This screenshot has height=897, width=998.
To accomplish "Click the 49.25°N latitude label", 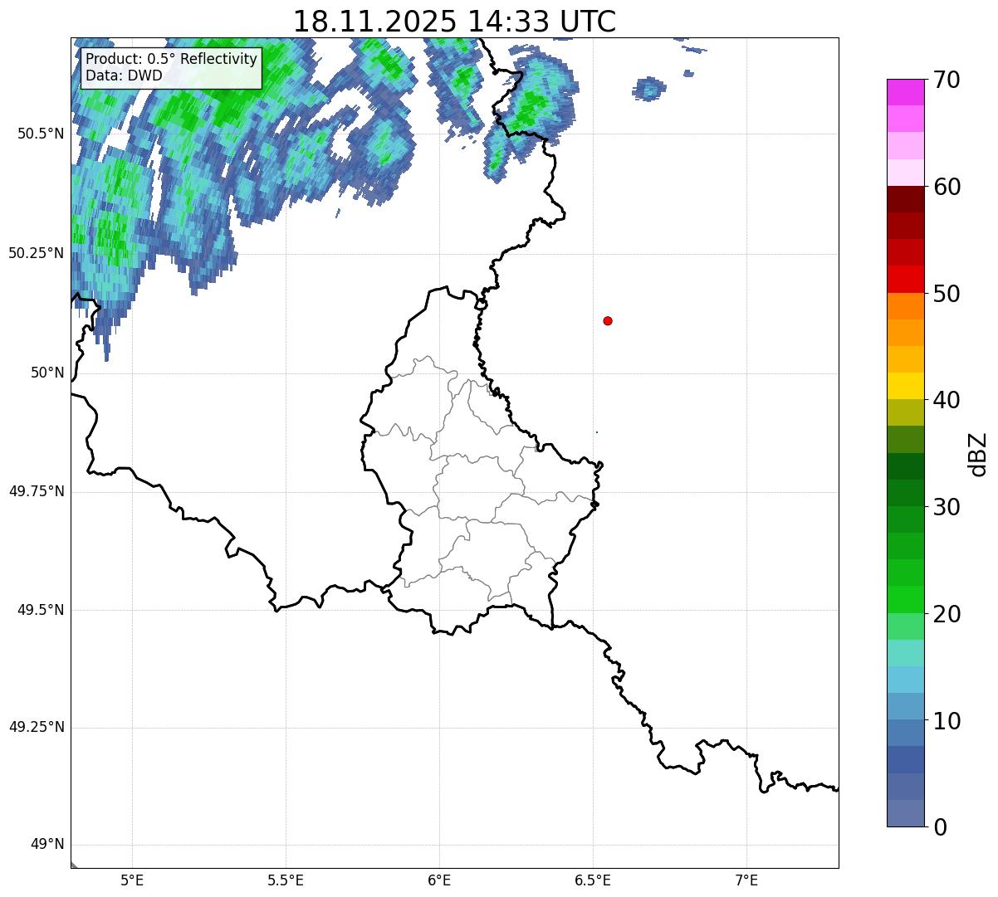I will pyautogui.click(x=37, y=728).
